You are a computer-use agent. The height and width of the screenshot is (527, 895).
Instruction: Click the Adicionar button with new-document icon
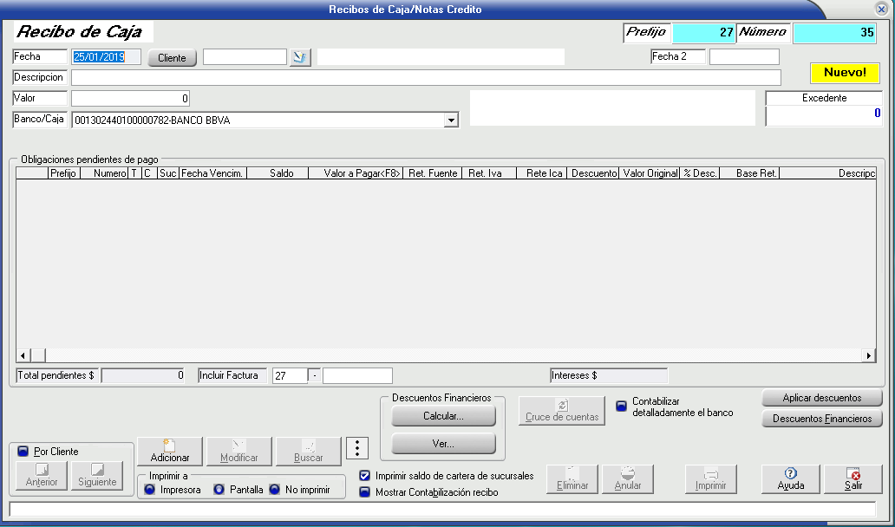point(170,451)
